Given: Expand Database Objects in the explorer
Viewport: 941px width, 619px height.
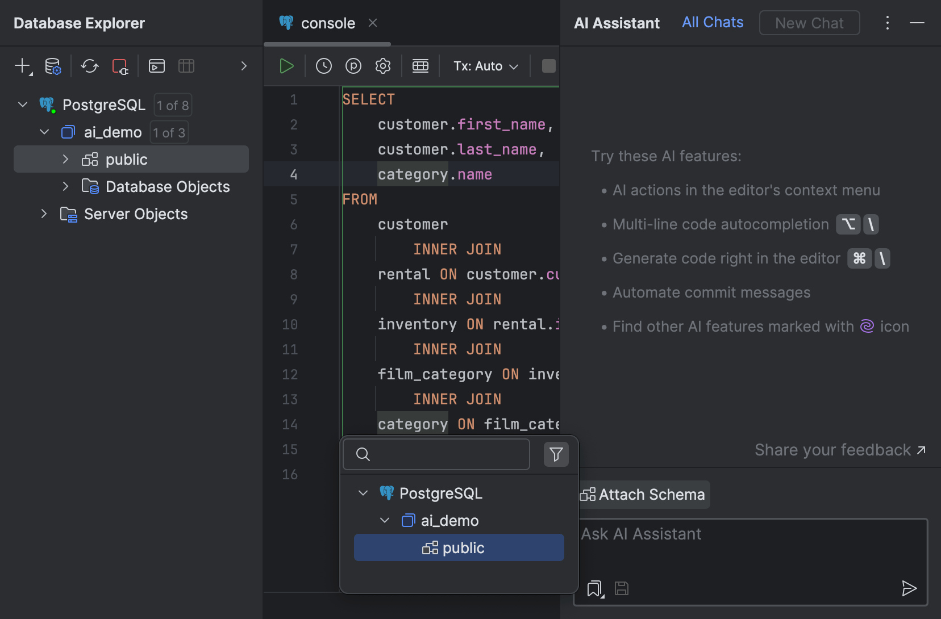Looking at the screenshot, I should (x=65, y=186).
